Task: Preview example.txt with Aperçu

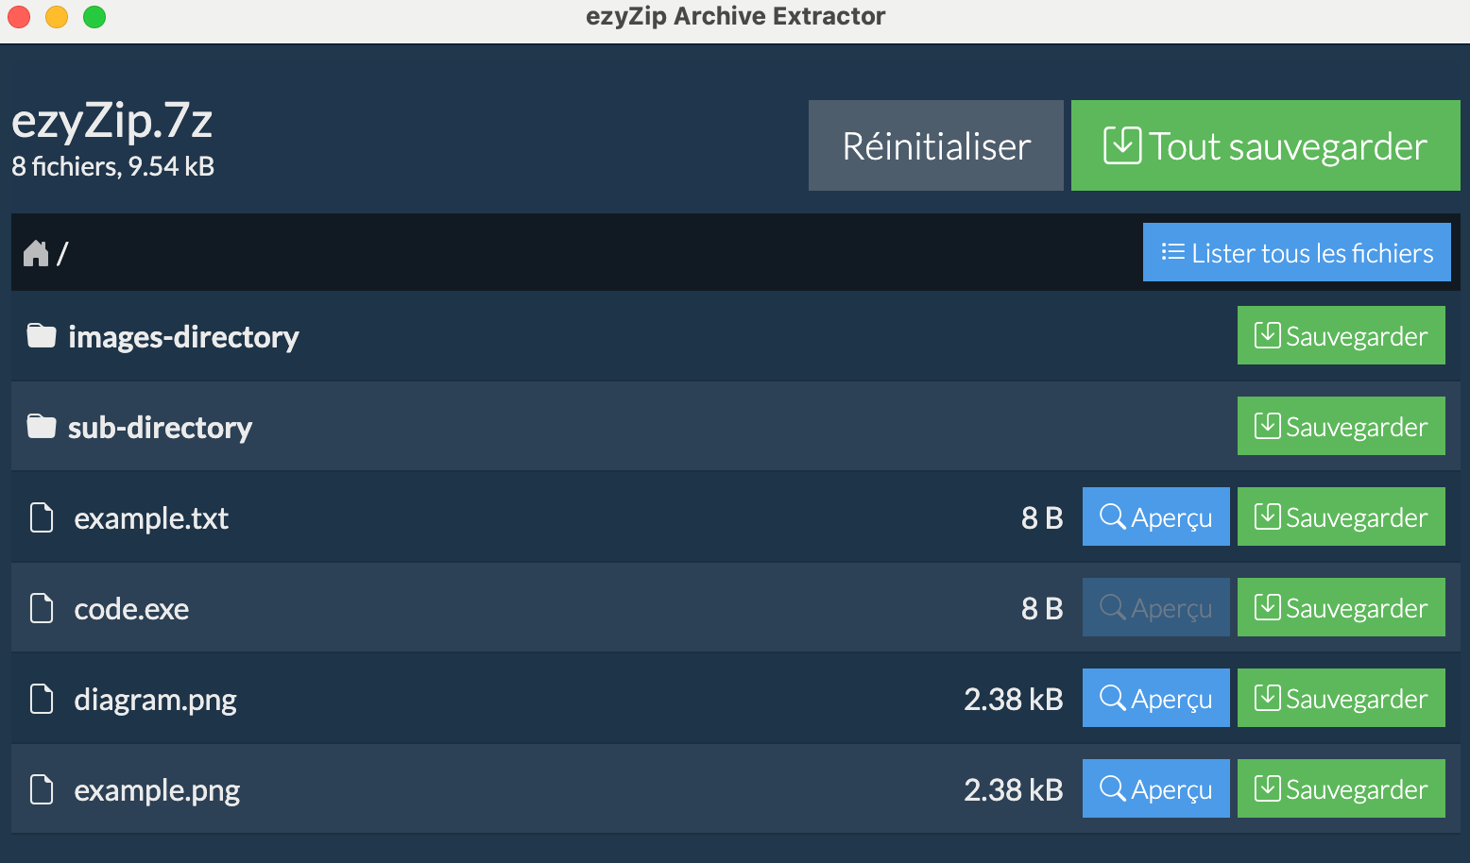Action: point(1156,516)
